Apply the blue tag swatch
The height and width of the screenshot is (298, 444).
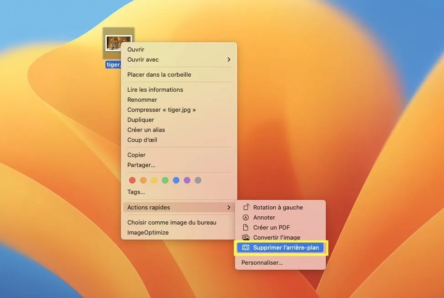[176, 180]
